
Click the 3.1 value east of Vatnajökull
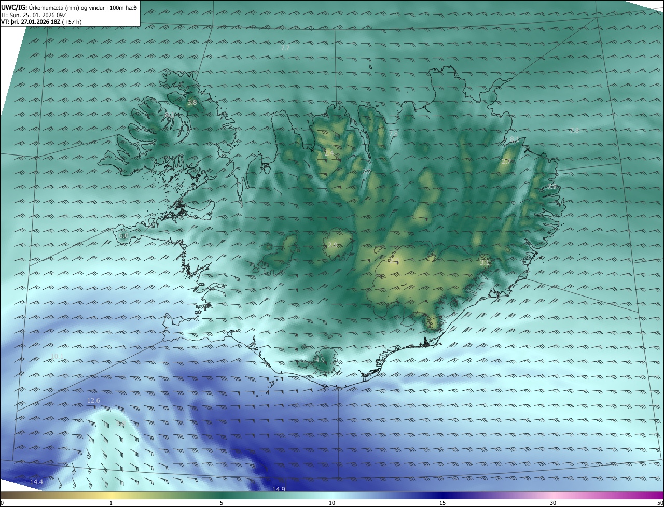pos(485,263)
